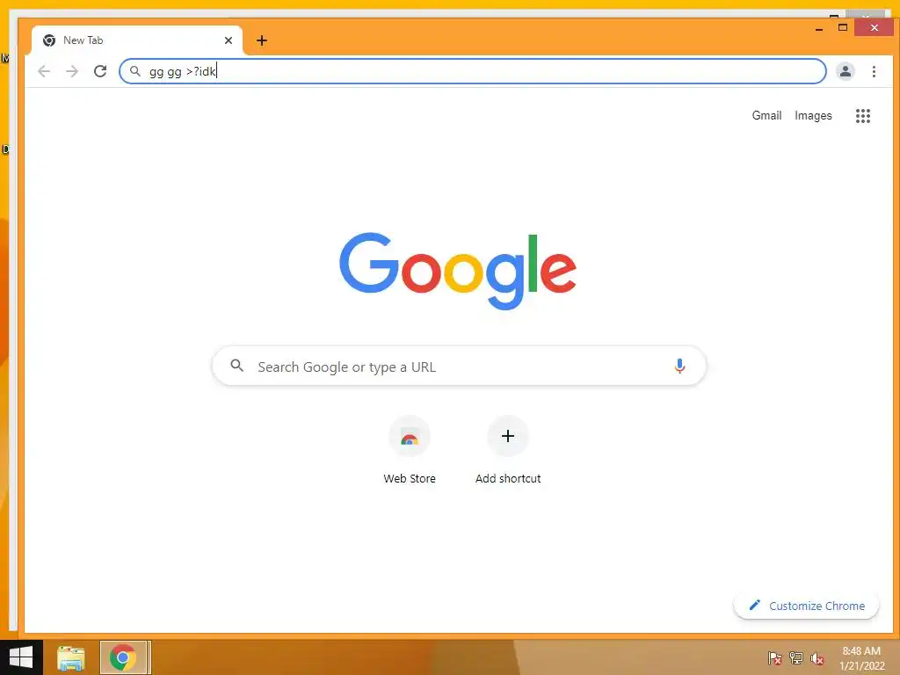The width and height of the screenshot is (900, 675).
Task: Click the Google logo
Action: 458,271
